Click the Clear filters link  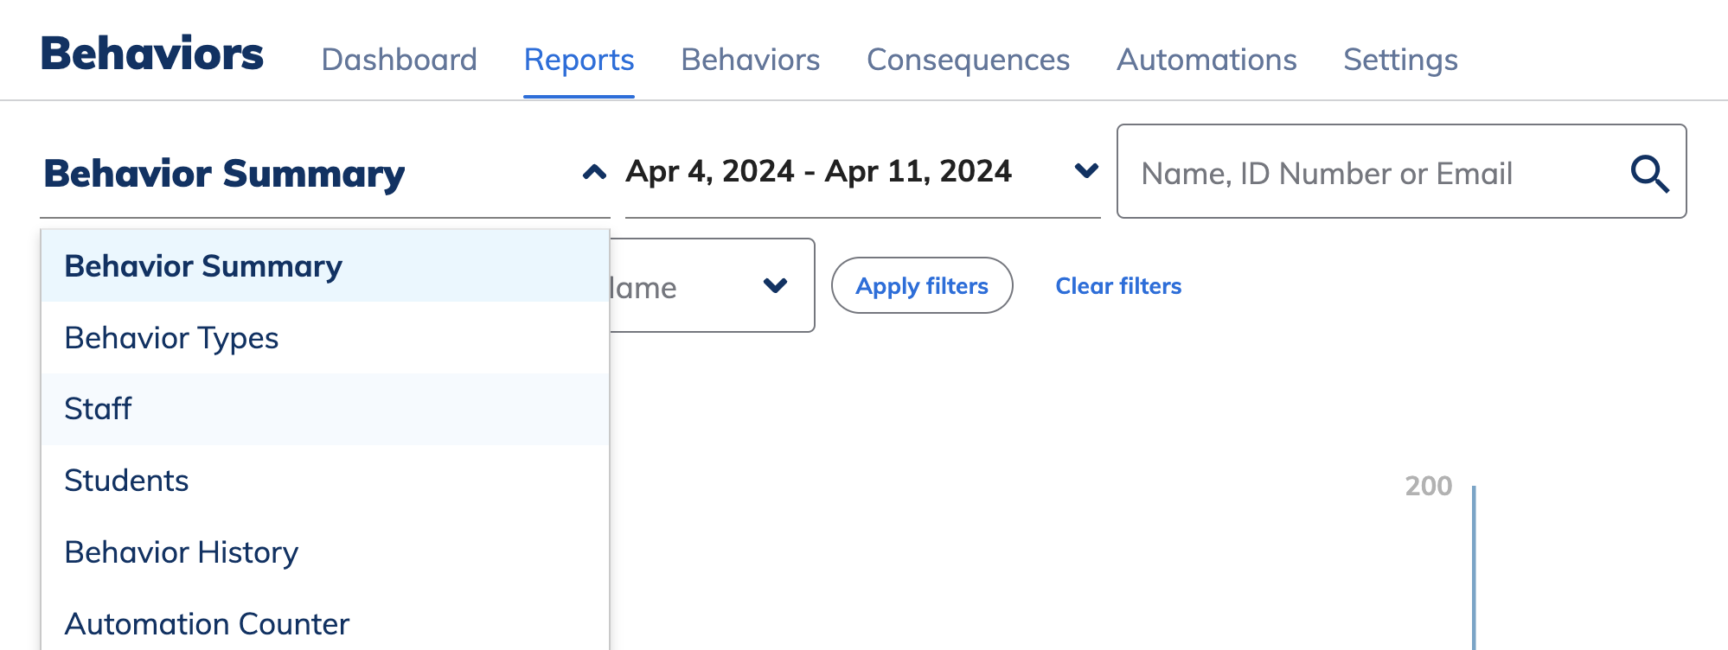tap(1119, 285)
